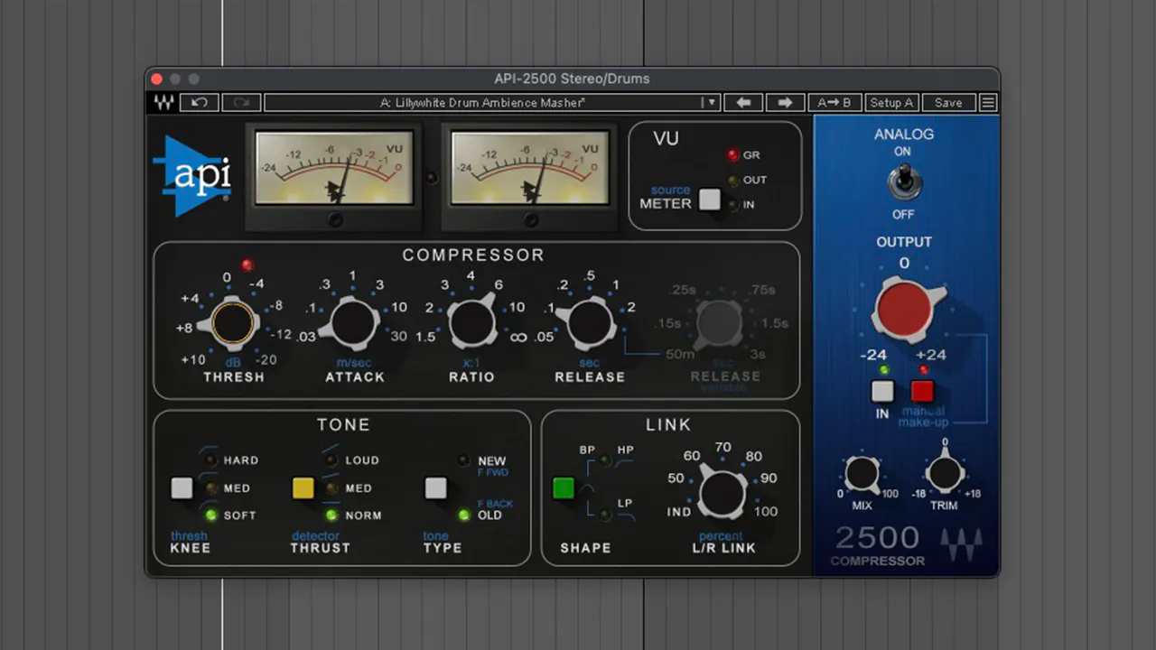Click the redo arrow button
Viewport: 1156px width, 650px height.
pos(241,103)
